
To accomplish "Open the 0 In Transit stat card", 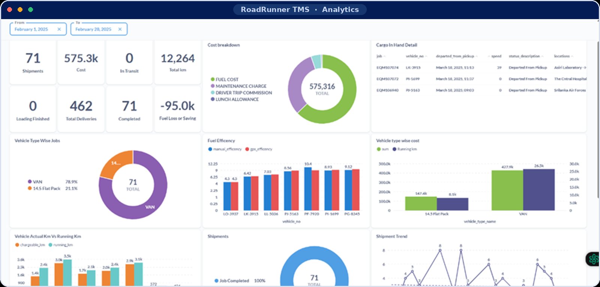I will [129, 63].
